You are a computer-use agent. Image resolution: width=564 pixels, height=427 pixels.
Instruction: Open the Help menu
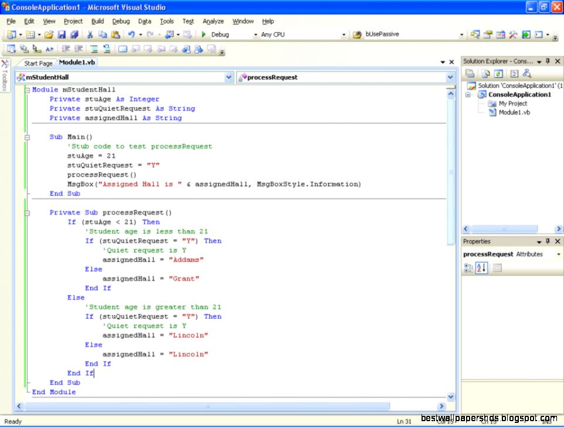click(268, 21)
